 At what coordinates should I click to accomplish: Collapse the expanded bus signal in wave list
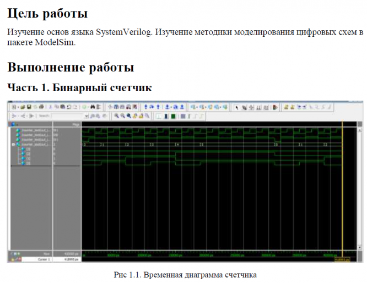pos(13,145)
